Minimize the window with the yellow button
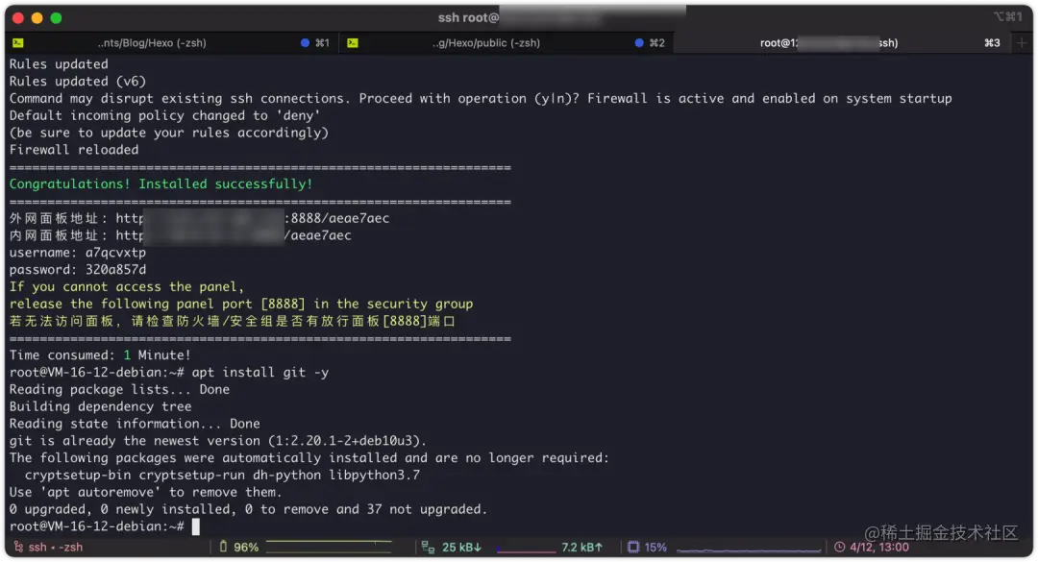 coord(37,18)
